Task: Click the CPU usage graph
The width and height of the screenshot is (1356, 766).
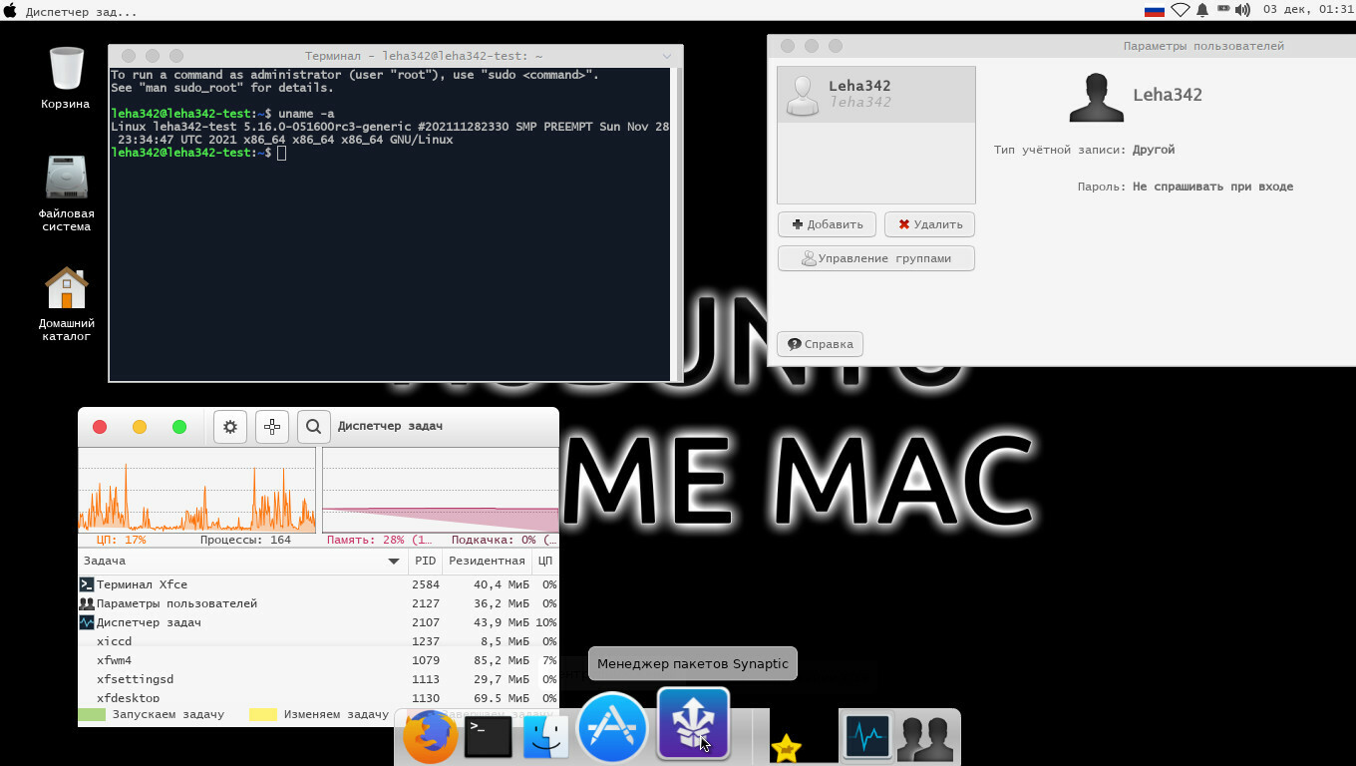Action: click(x=196, y=490)
